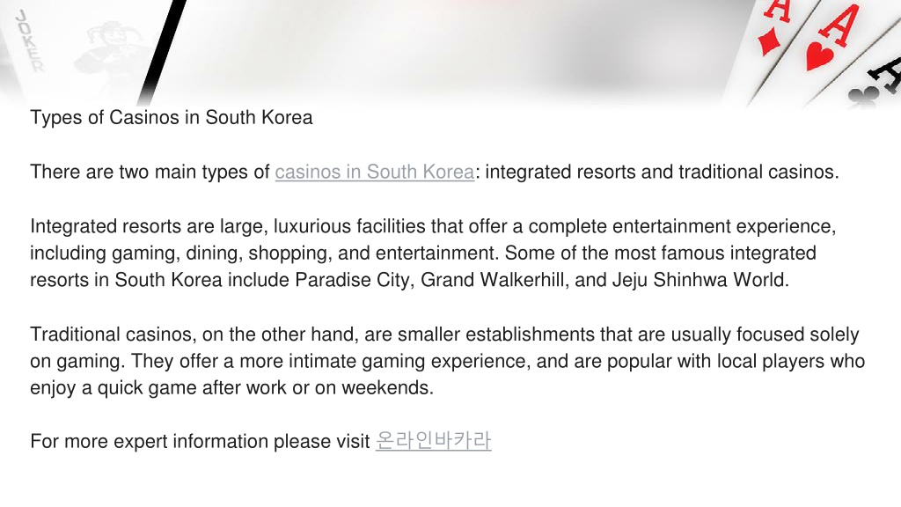Click the black diagonal stripe in banner
The height and width of the screenshot is (507, 901).
163,52
